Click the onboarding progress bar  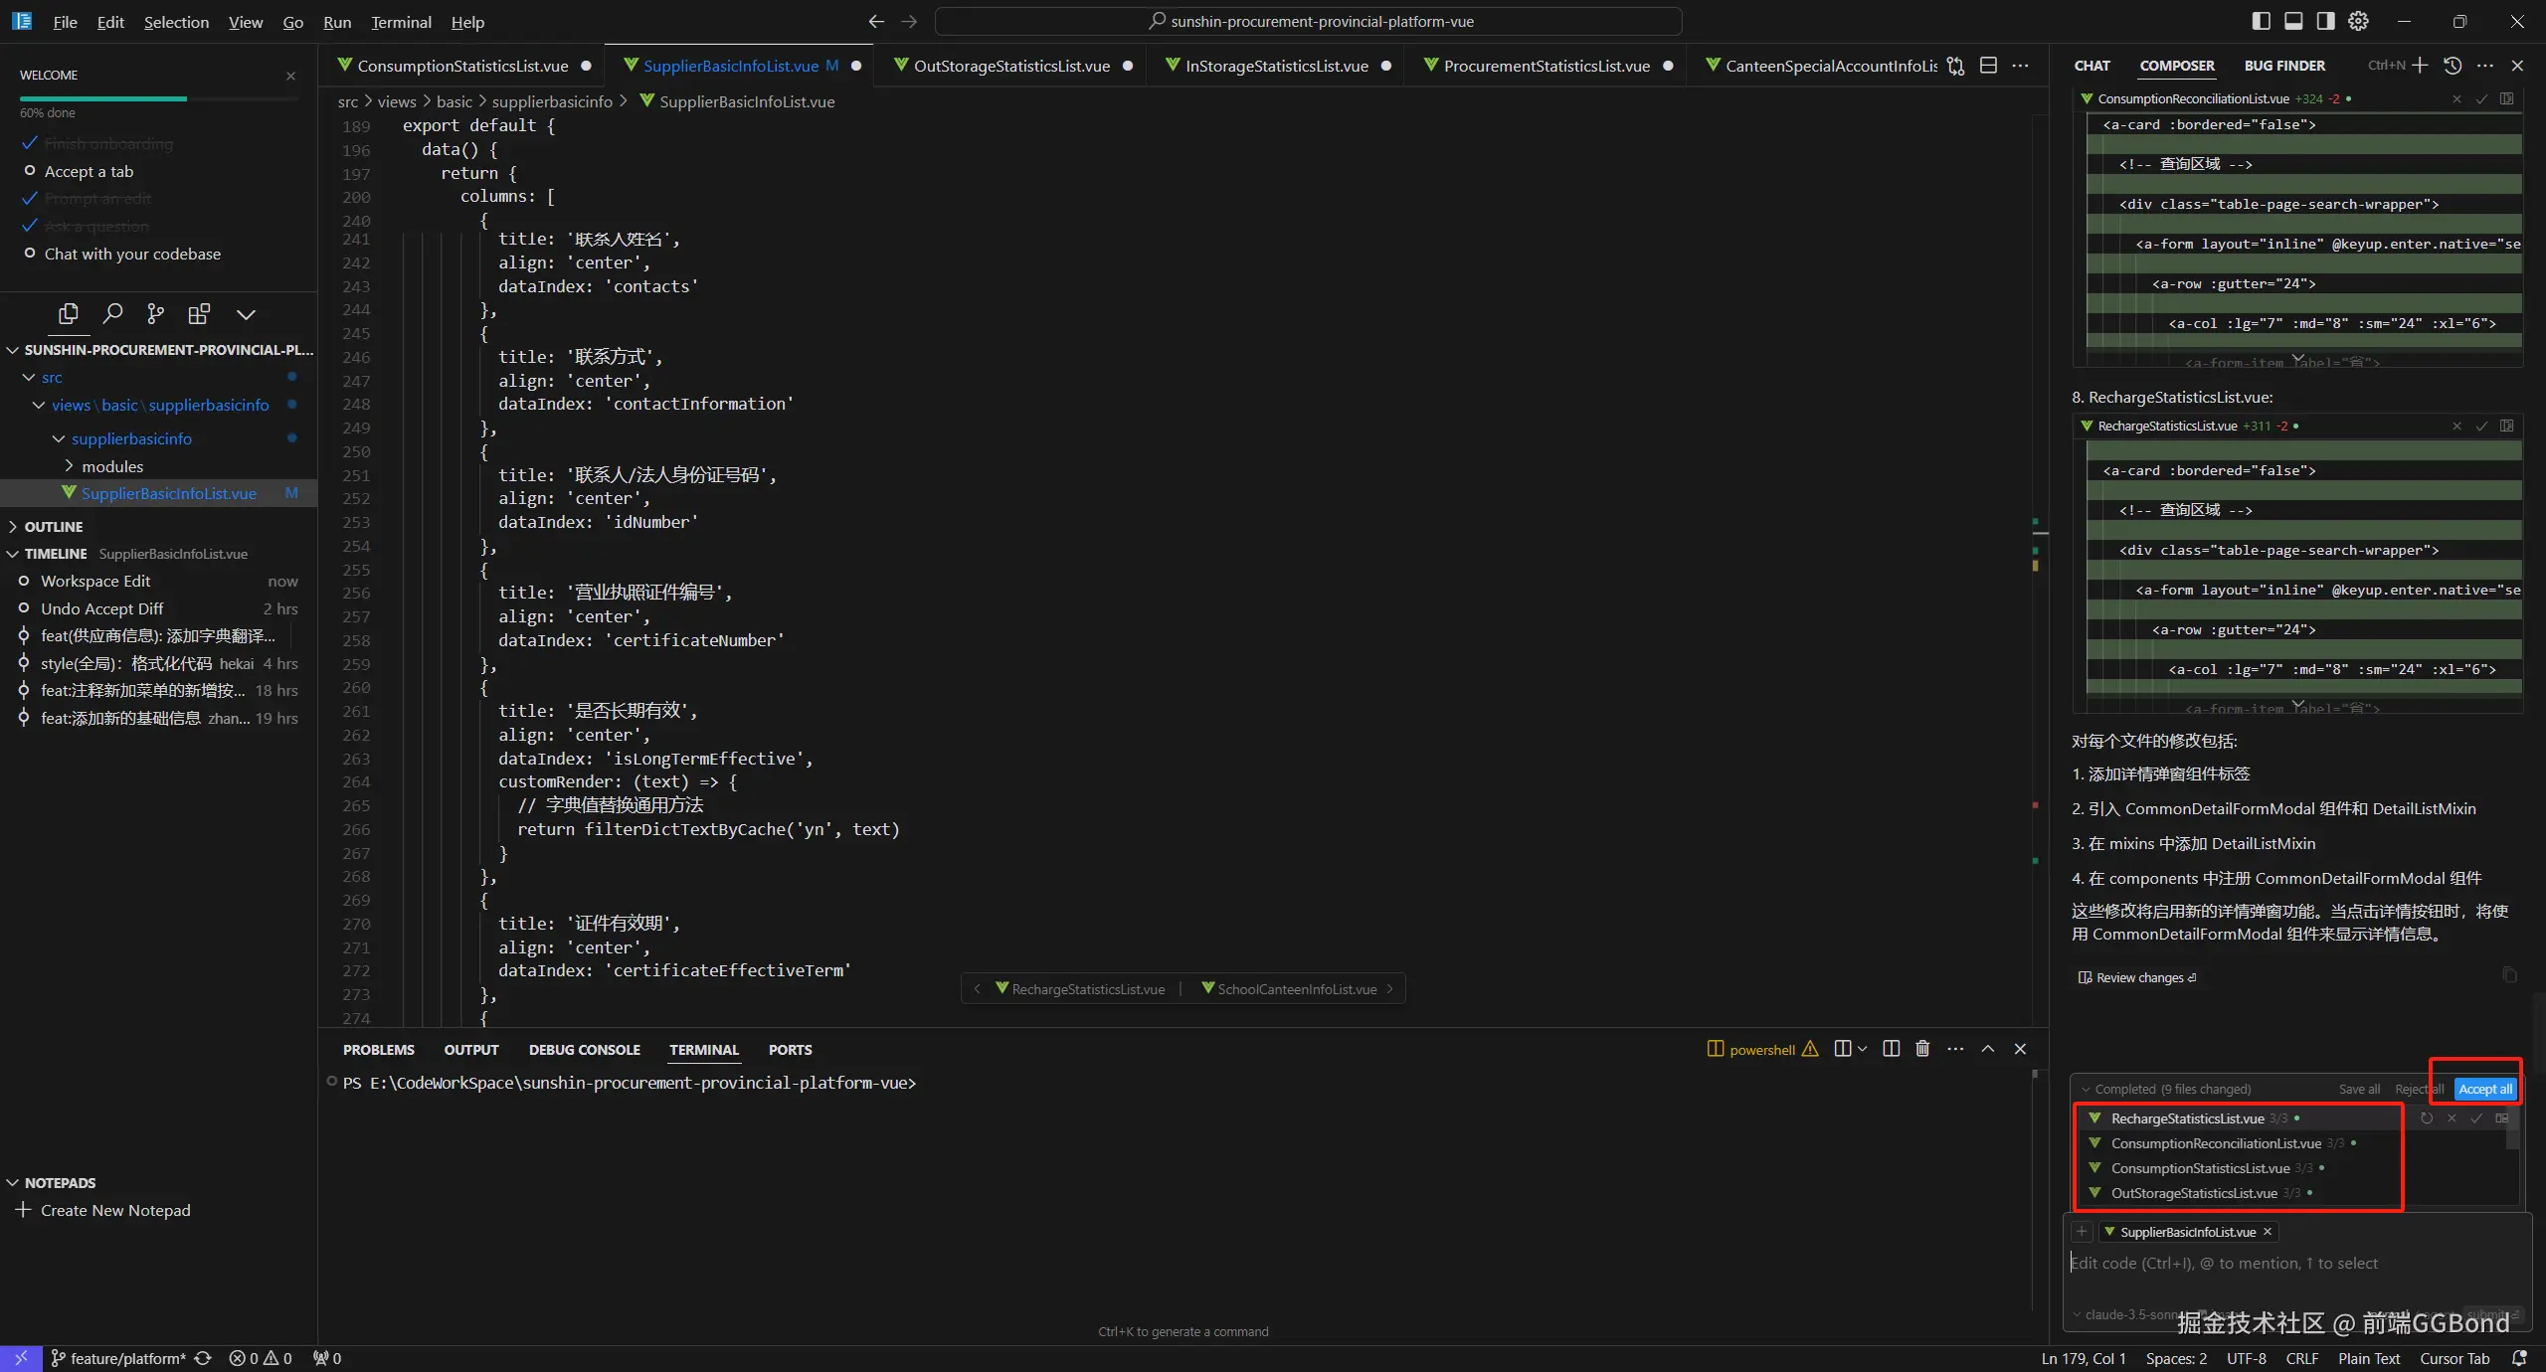coord(159,98)
